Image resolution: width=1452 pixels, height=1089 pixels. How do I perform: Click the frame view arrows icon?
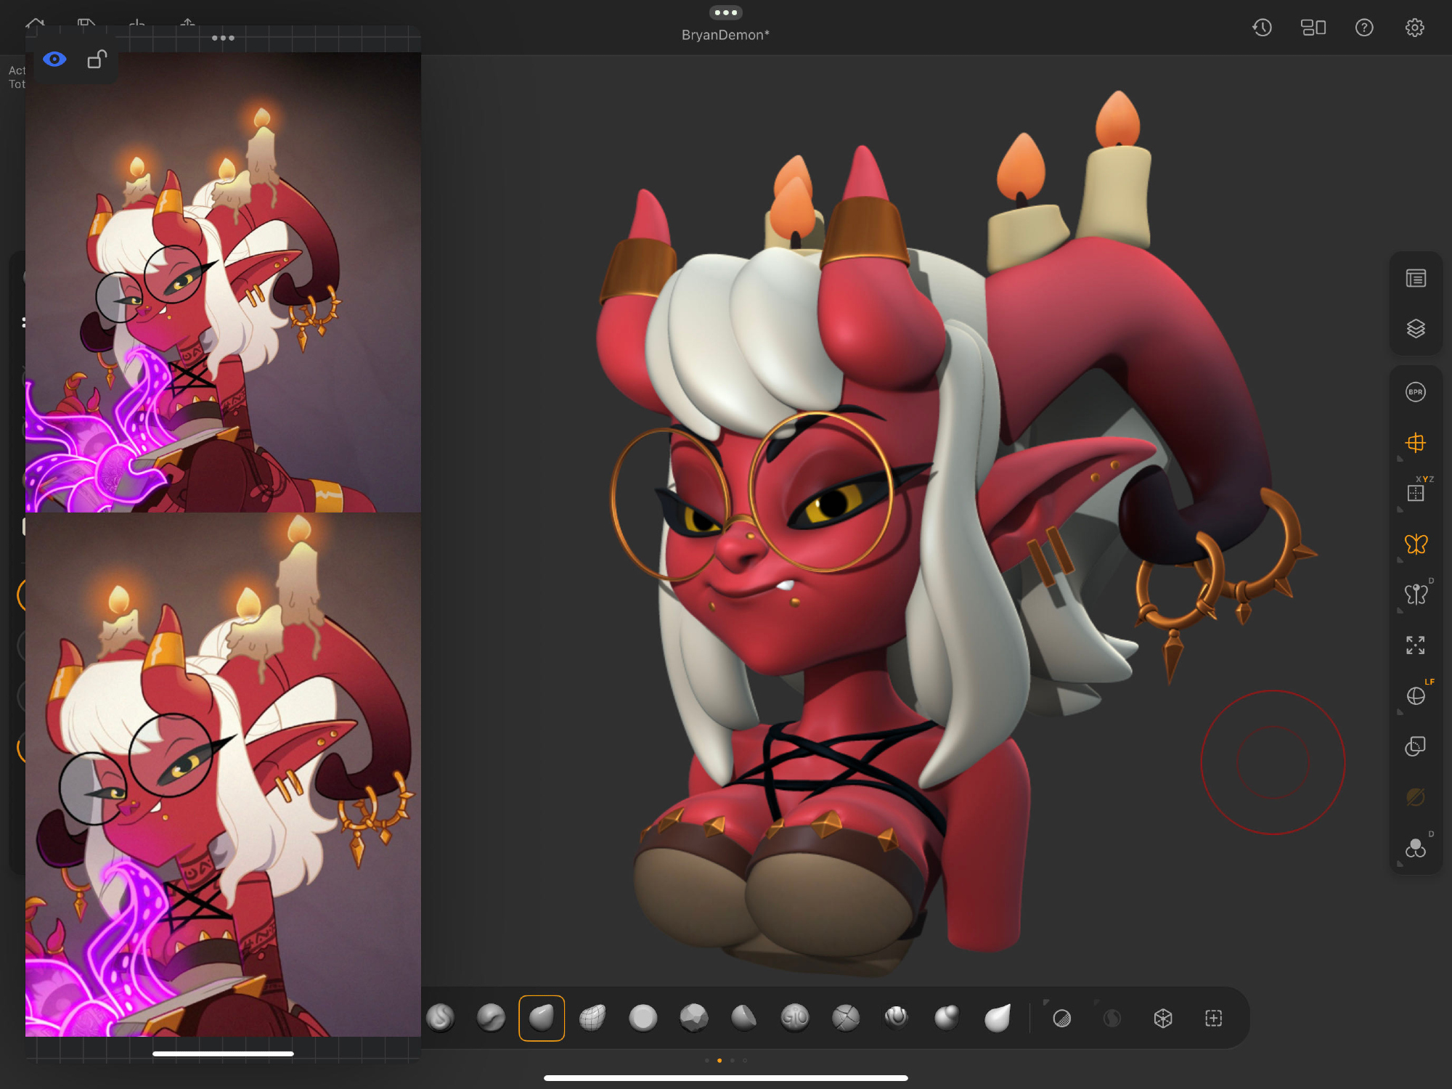point(1415,645)
